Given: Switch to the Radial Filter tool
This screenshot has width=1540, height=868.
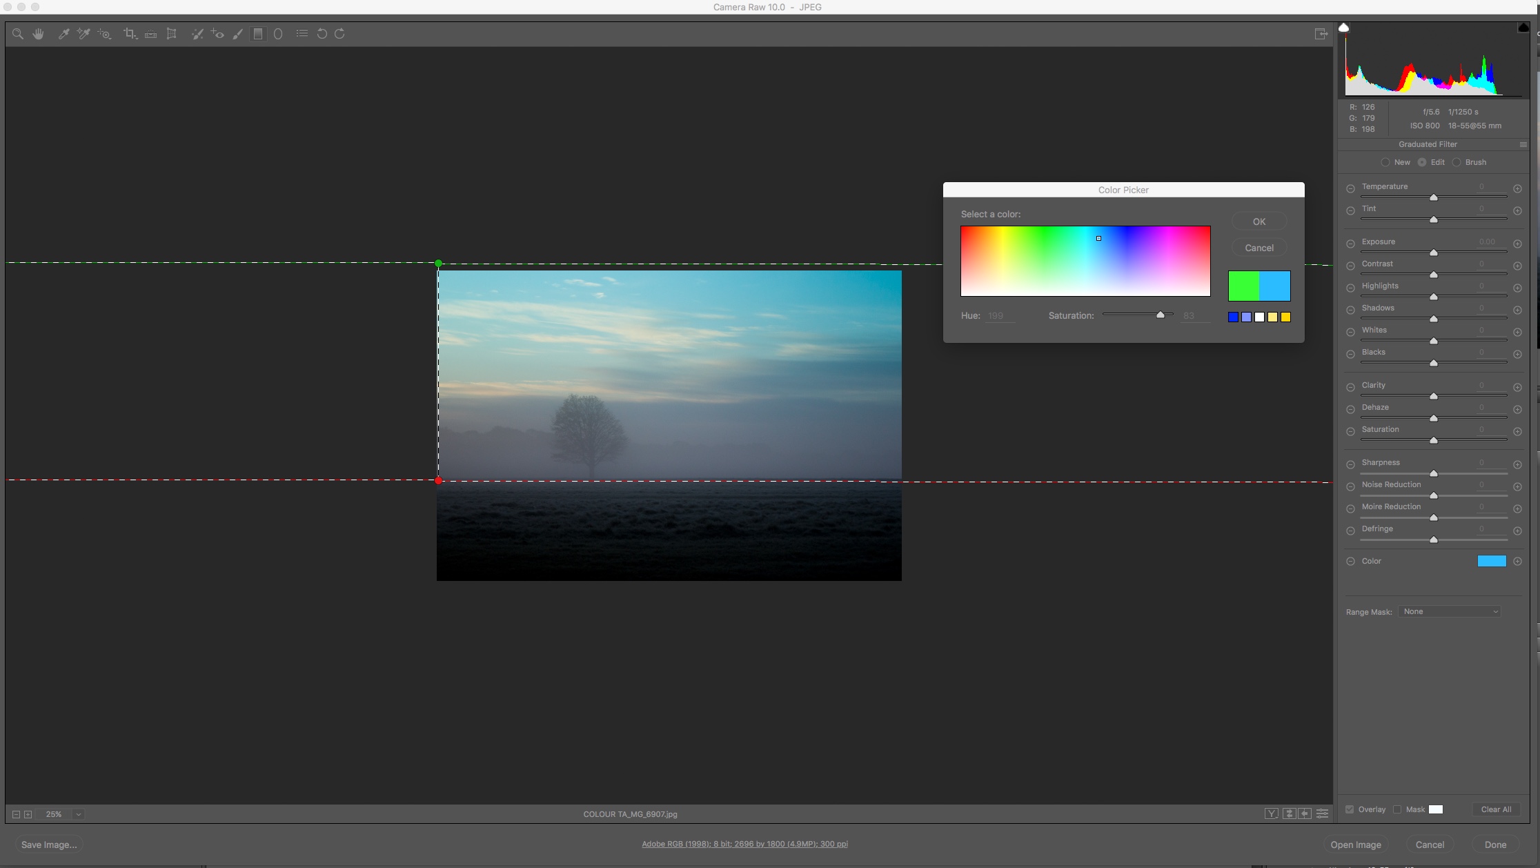Looking at the screenshot, I should tap(278, 34).
